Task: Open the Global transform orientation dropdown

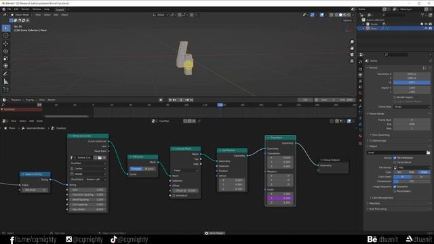Action: (160, 15)
